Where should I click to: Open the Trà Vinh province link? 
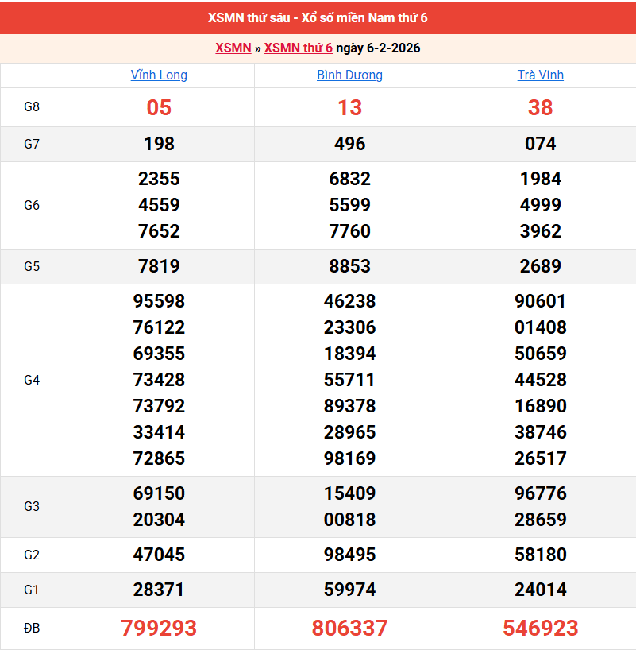pyautogui.click(x=540, y=75)
